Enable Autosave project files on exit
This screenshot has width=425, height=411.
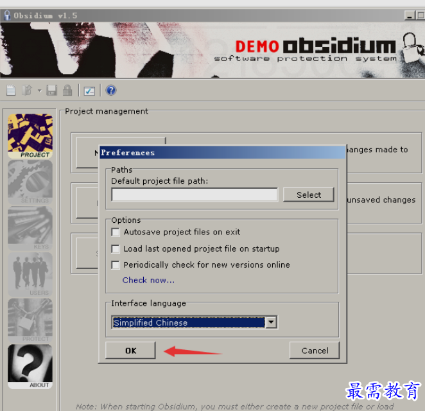116,232
